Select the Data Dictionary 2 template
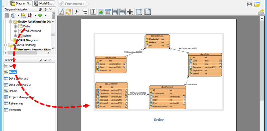 [20, 85]
